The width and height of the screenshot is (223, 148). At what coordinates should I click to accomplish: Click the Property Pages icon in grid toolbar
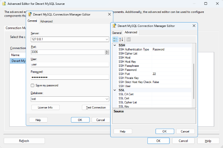129,39
